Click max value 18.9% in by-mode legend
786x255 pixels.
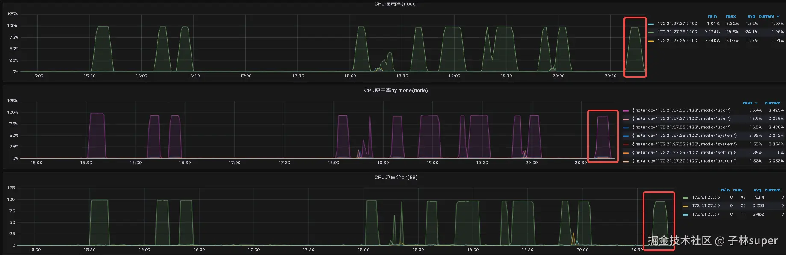[x=756, y=119]
